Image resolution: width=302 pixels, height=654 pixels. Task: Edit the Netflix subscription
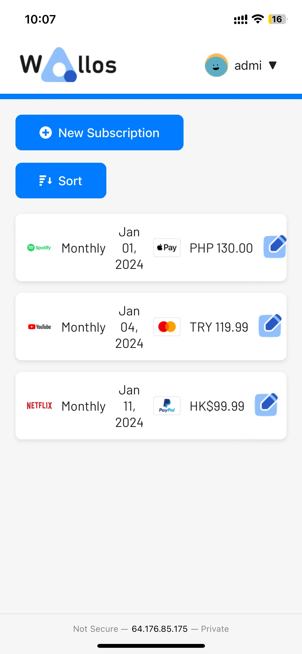(x=266, y=404)
